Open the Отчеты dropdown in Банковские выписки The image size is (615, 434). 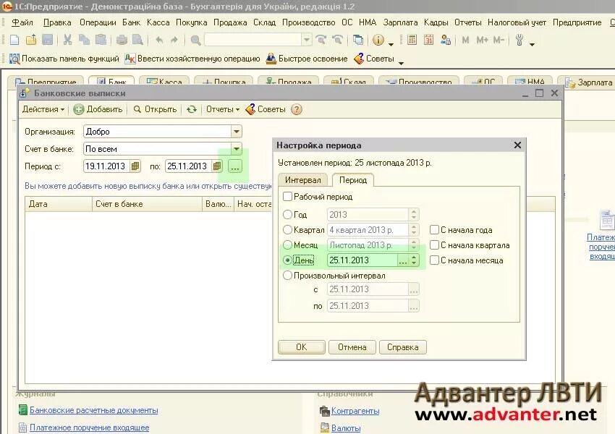pyautogui.click(x=223, y=109)
